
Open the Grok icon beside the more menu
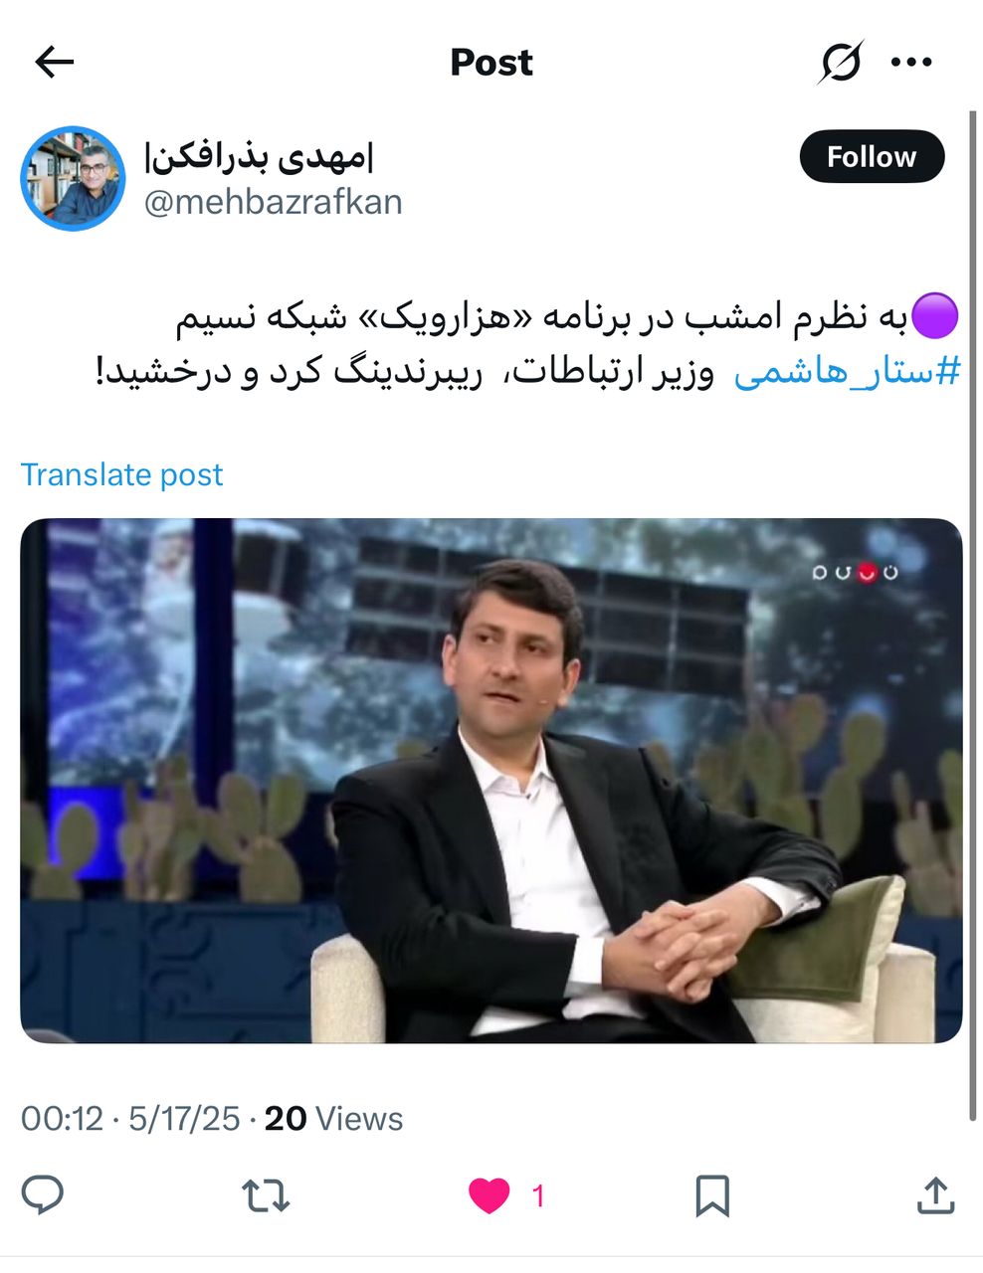841,63
